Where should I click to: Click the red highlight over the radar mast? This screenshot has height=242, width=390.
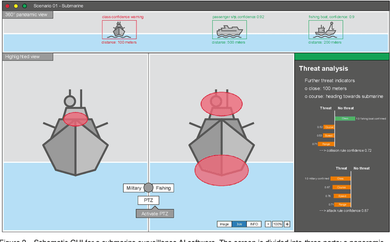(221, 104)
